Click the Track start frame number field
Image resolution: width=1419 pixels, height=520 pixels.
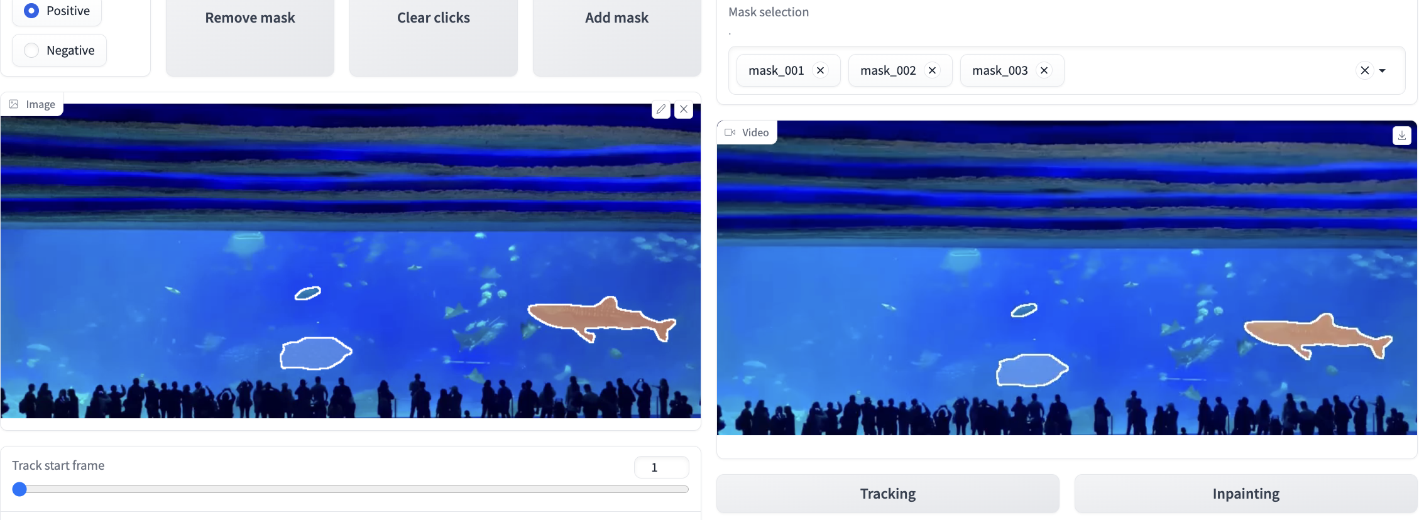point(661,467)
